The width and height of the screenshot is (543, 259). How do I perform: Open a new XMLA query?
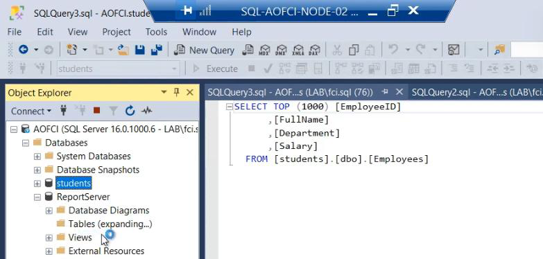(298, 50)
